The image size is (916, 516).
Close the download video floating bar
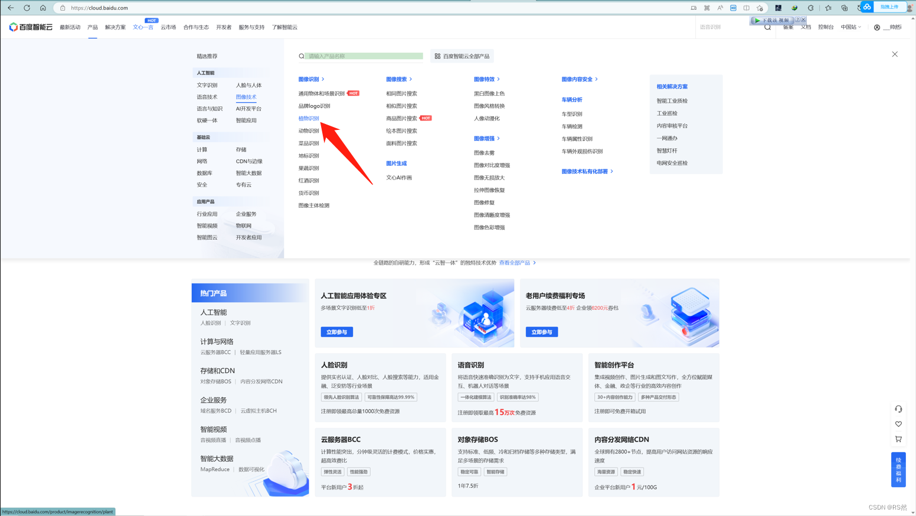(x=803, y=20)
